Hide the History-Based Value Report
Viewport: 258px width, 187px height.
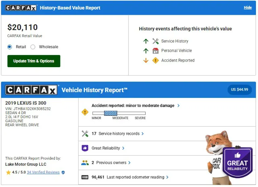pos(248,8)
